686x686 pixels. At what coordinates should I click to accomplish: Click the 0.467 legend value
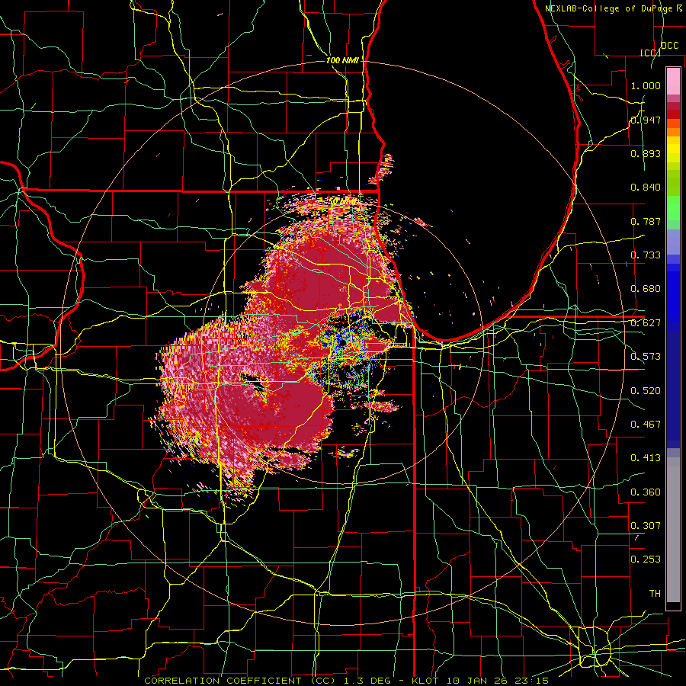[x=646, y=424]
